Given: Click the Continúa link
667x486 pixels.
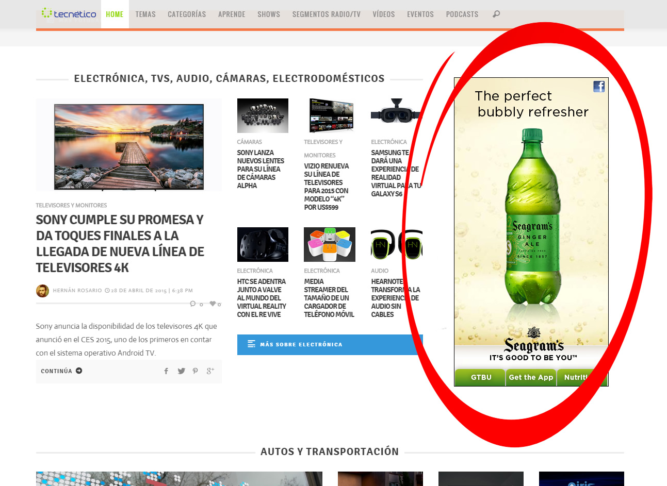Looking at the screenshot, I should coord(61,371).
